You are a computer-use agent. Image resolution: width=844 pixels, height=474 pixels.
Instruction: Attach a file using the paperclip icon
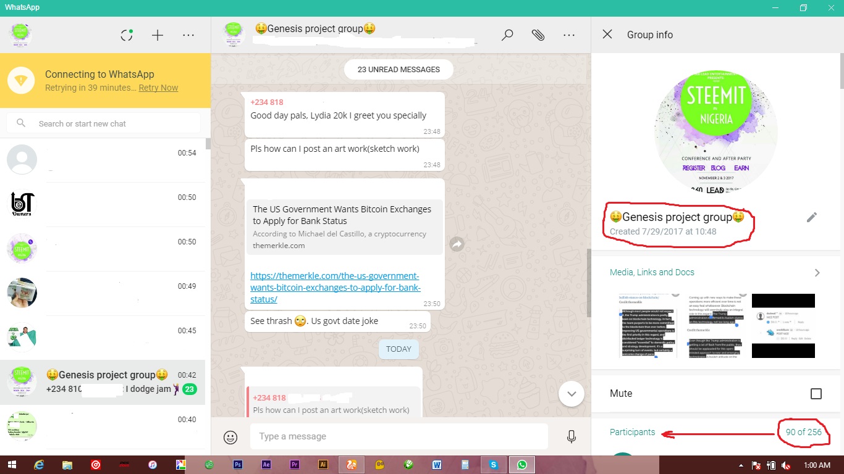(538, 35)
